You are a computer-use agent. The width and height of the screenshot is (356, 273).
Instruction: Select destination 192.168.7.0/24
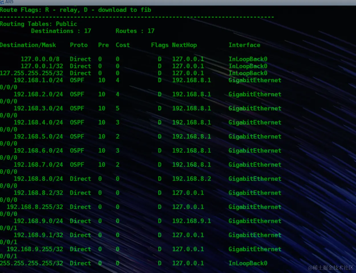[39, 165]
